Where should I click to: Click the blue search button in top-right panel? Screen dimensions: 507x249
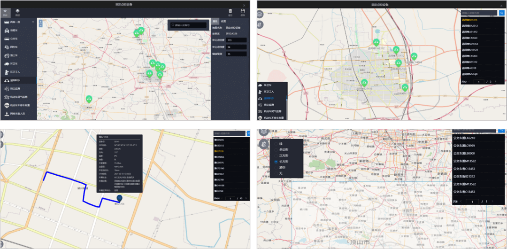(501, 13)
